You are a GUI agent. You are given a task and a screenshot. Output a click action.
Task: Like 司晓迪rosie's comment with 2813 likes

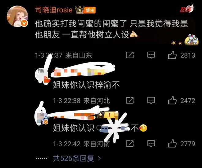click(172, 55)
